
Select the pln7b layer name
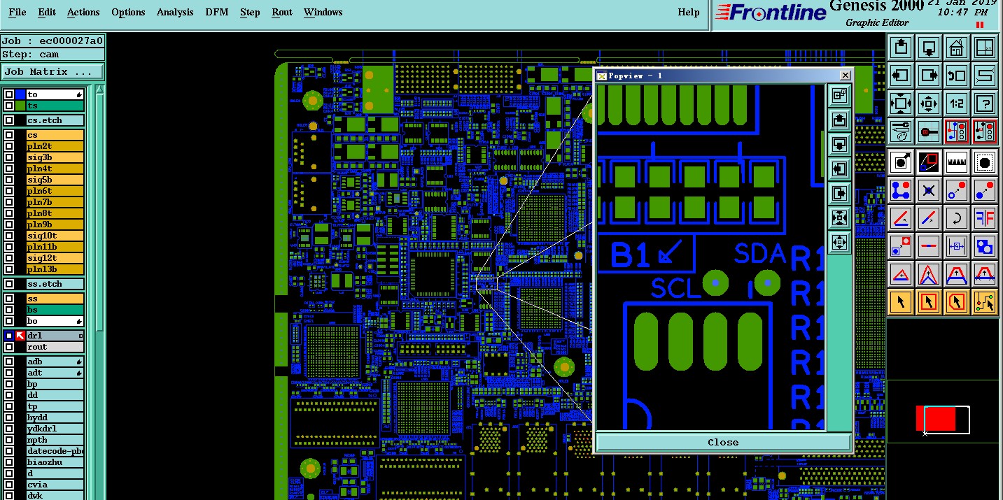[55, 202]
